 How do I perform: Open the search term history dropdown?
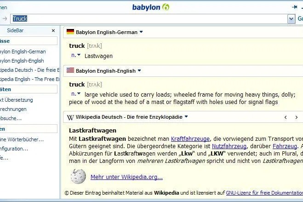(x=291, y=19)
